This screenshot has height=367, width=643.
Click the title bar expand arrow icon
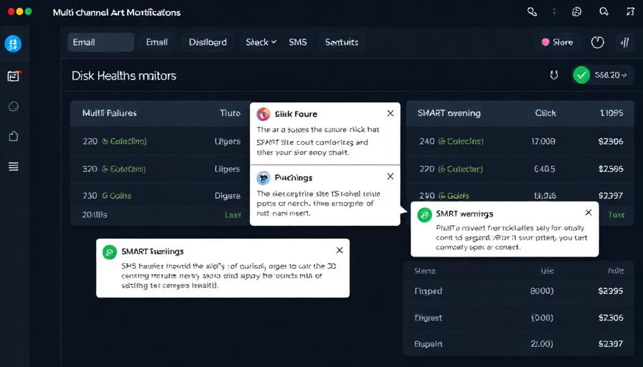point(630,12)
